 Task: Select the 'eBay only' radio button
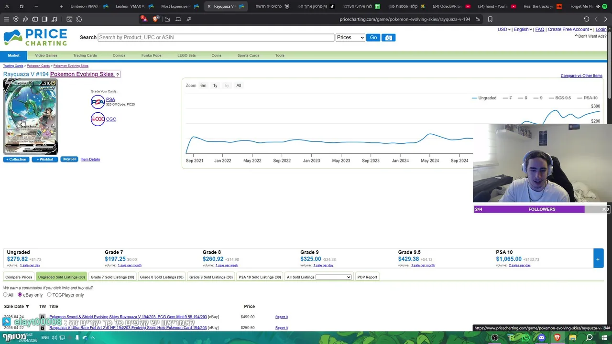(x=20, y=295)
